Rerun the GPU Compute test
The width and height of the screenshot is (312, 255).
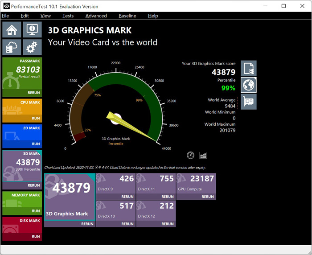(207, 197)
